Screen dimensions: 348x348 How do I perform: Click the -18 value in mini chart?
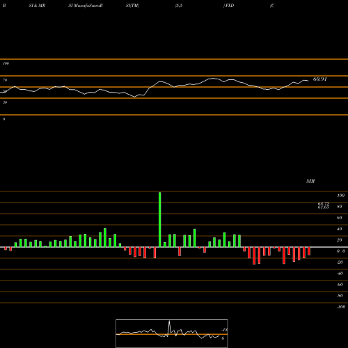225,330
